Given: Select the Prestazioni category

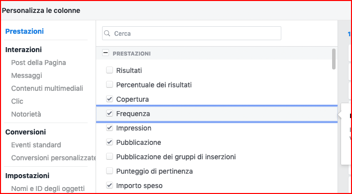Looking at the screenshot, I should pos(24,31).
